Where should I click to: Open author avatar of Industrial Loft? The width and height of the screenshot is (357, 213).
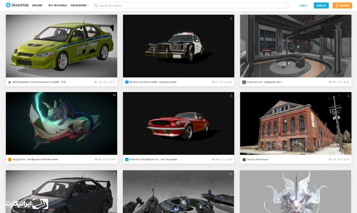pyautogui.click(x=244, y=82)
